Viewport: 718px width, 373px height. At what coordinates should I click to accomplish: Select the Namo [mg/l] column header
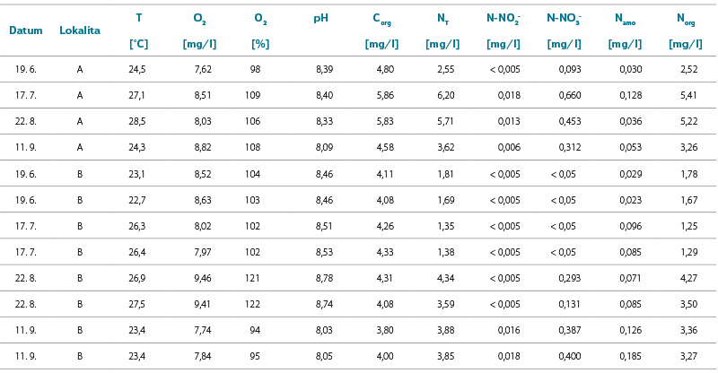pos(625,30)
